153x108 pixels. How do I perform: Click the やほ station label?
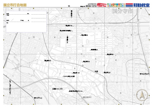pos(96,72)
